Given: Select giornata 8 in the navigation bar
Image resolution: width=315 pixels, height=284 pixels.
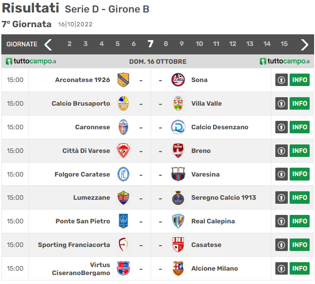Looking at the screenshot, I should [166, 44].
